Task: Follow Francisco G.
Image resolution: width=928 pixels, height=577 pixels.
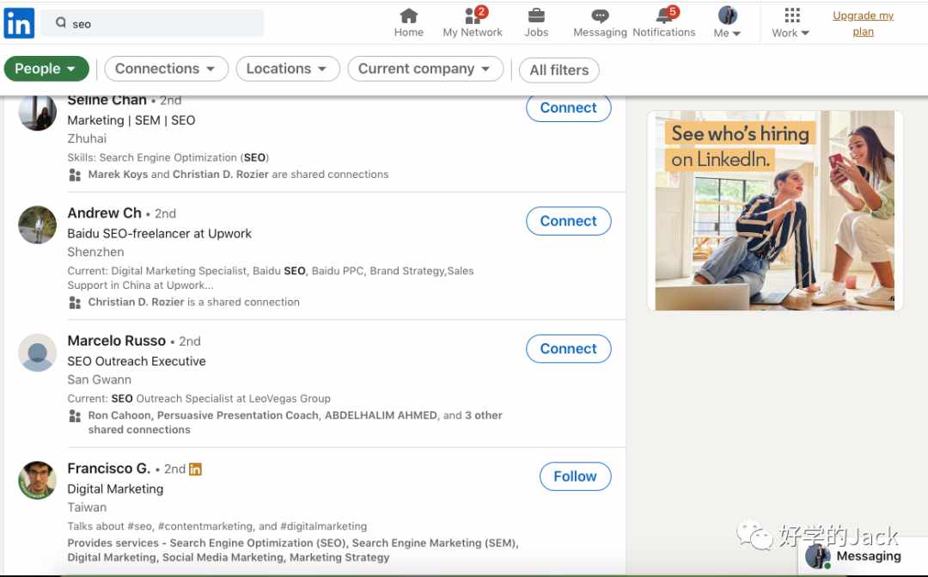Action: tap(575, 476)
